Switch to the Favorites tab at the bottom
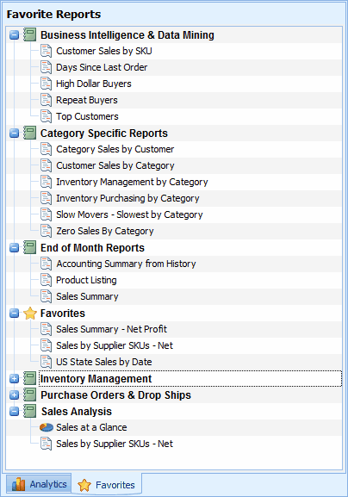The image size is (348, 497). tap(107, 485)
